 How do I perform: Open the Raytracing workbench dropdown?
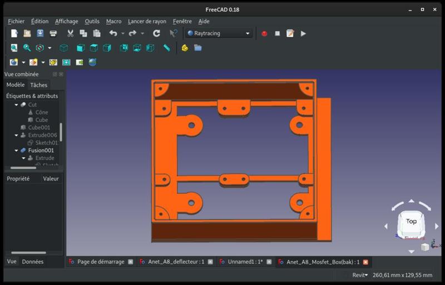[x=219, y=33]
